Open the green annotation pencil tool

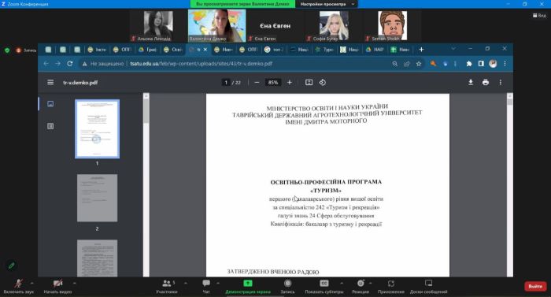click(x=12, y=265)
